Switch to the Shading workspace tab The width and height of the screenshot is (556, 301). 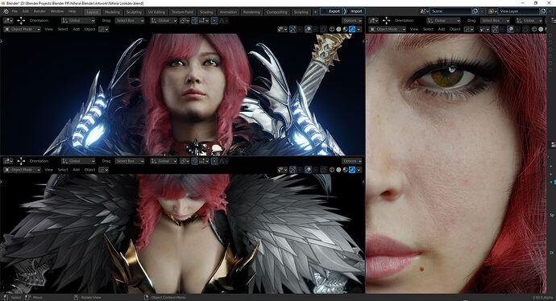pos(206,12)
